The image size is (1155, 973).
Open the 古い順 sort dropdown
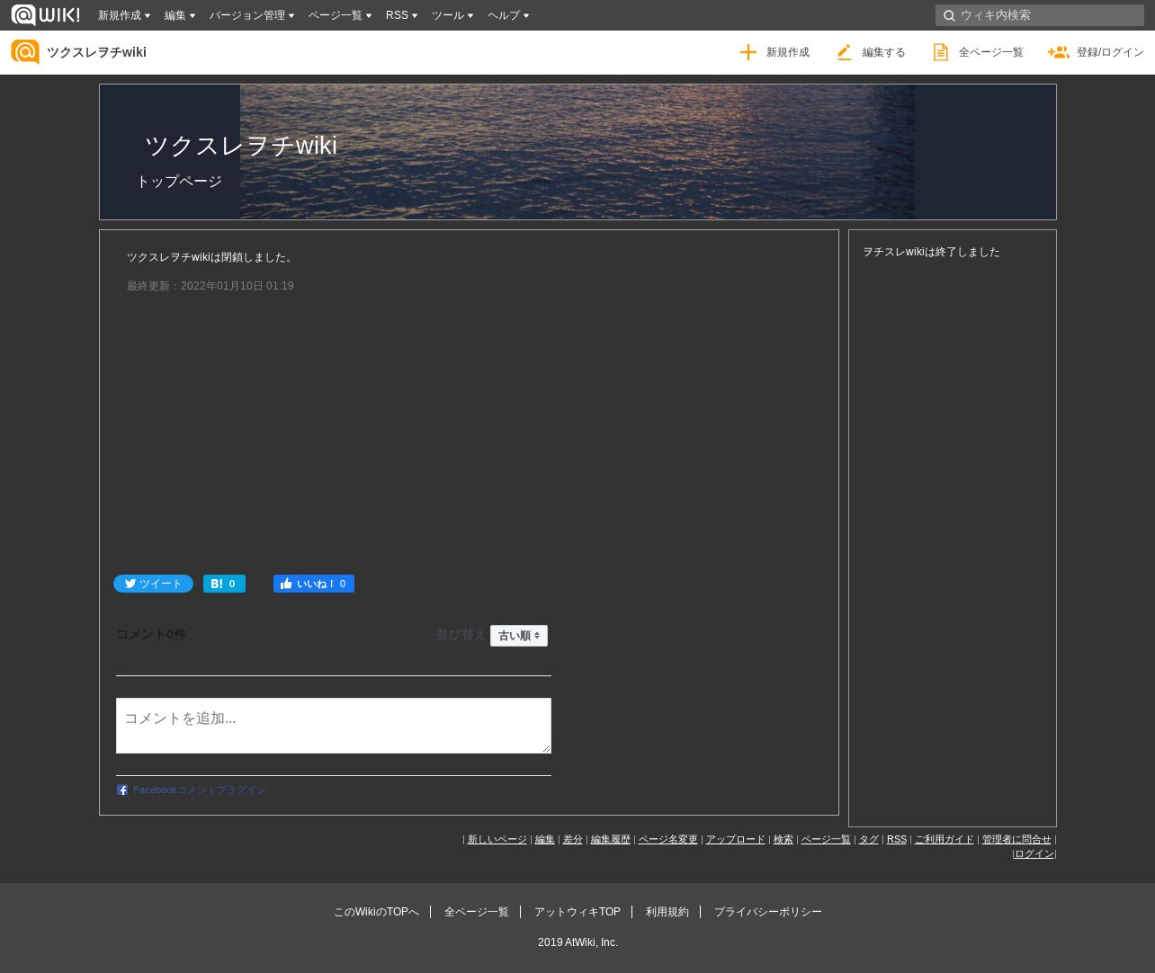click(519, 636)
